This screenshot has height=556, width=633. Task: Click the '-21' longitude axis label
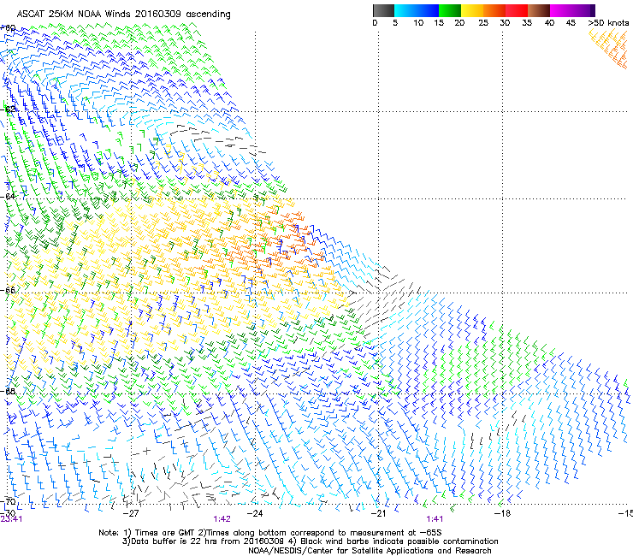click(x=378, y=513)
